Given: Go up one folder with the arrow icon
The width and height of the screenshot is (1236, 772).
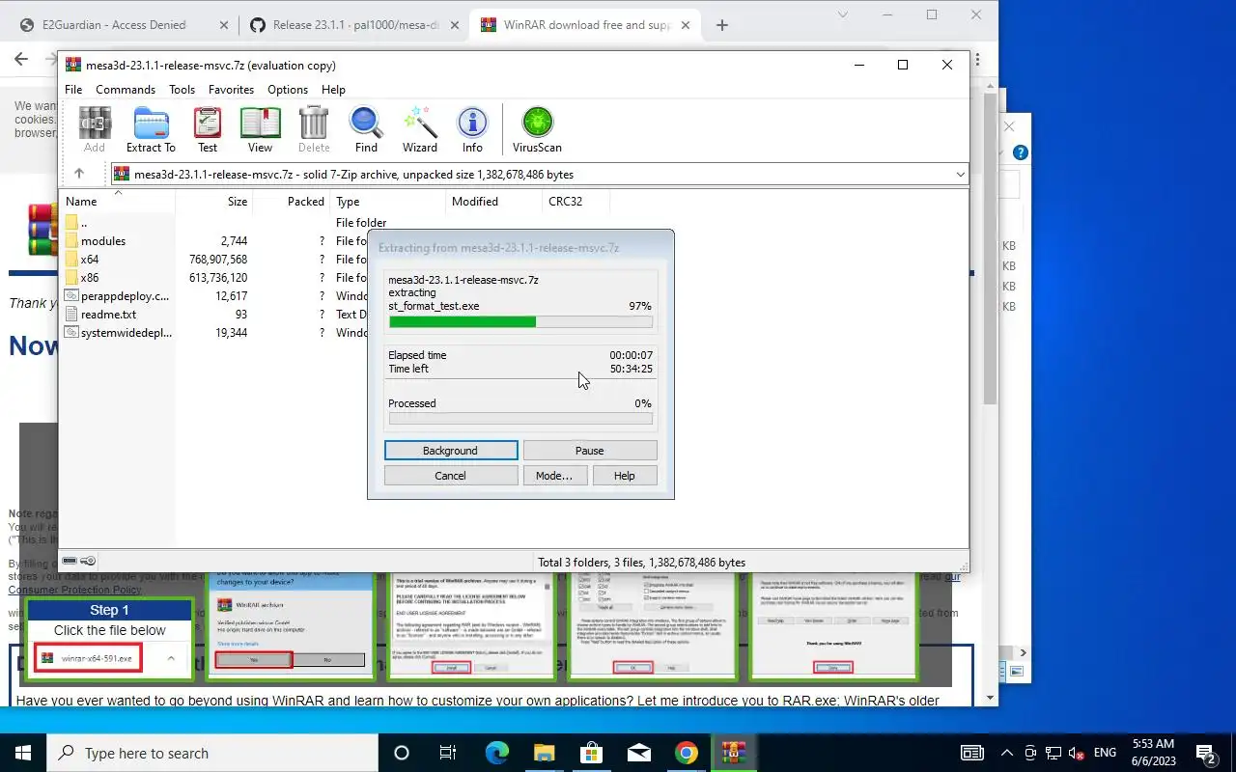Looking at the screenshot, I should 79,174.
